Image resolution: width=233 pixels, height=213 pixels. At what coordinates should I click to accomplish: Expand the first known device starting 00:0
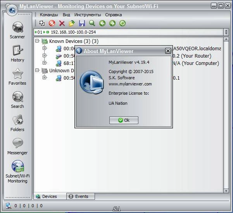45,48
